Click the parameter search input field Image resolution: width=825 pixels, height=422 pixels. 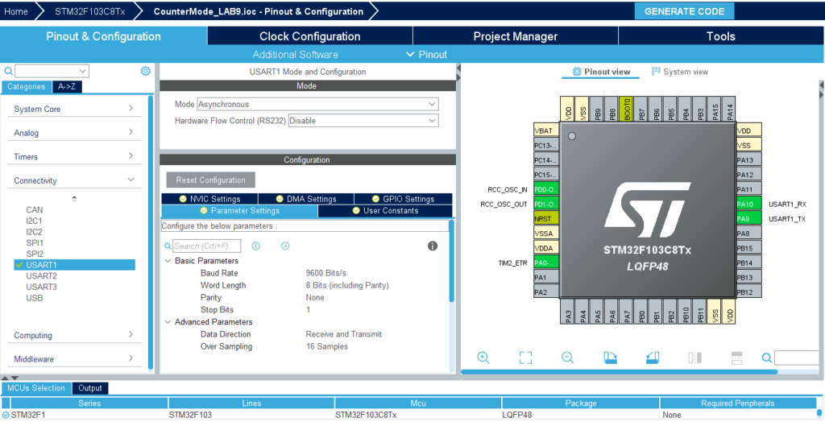pyautogui.click(x=207, y=246)
